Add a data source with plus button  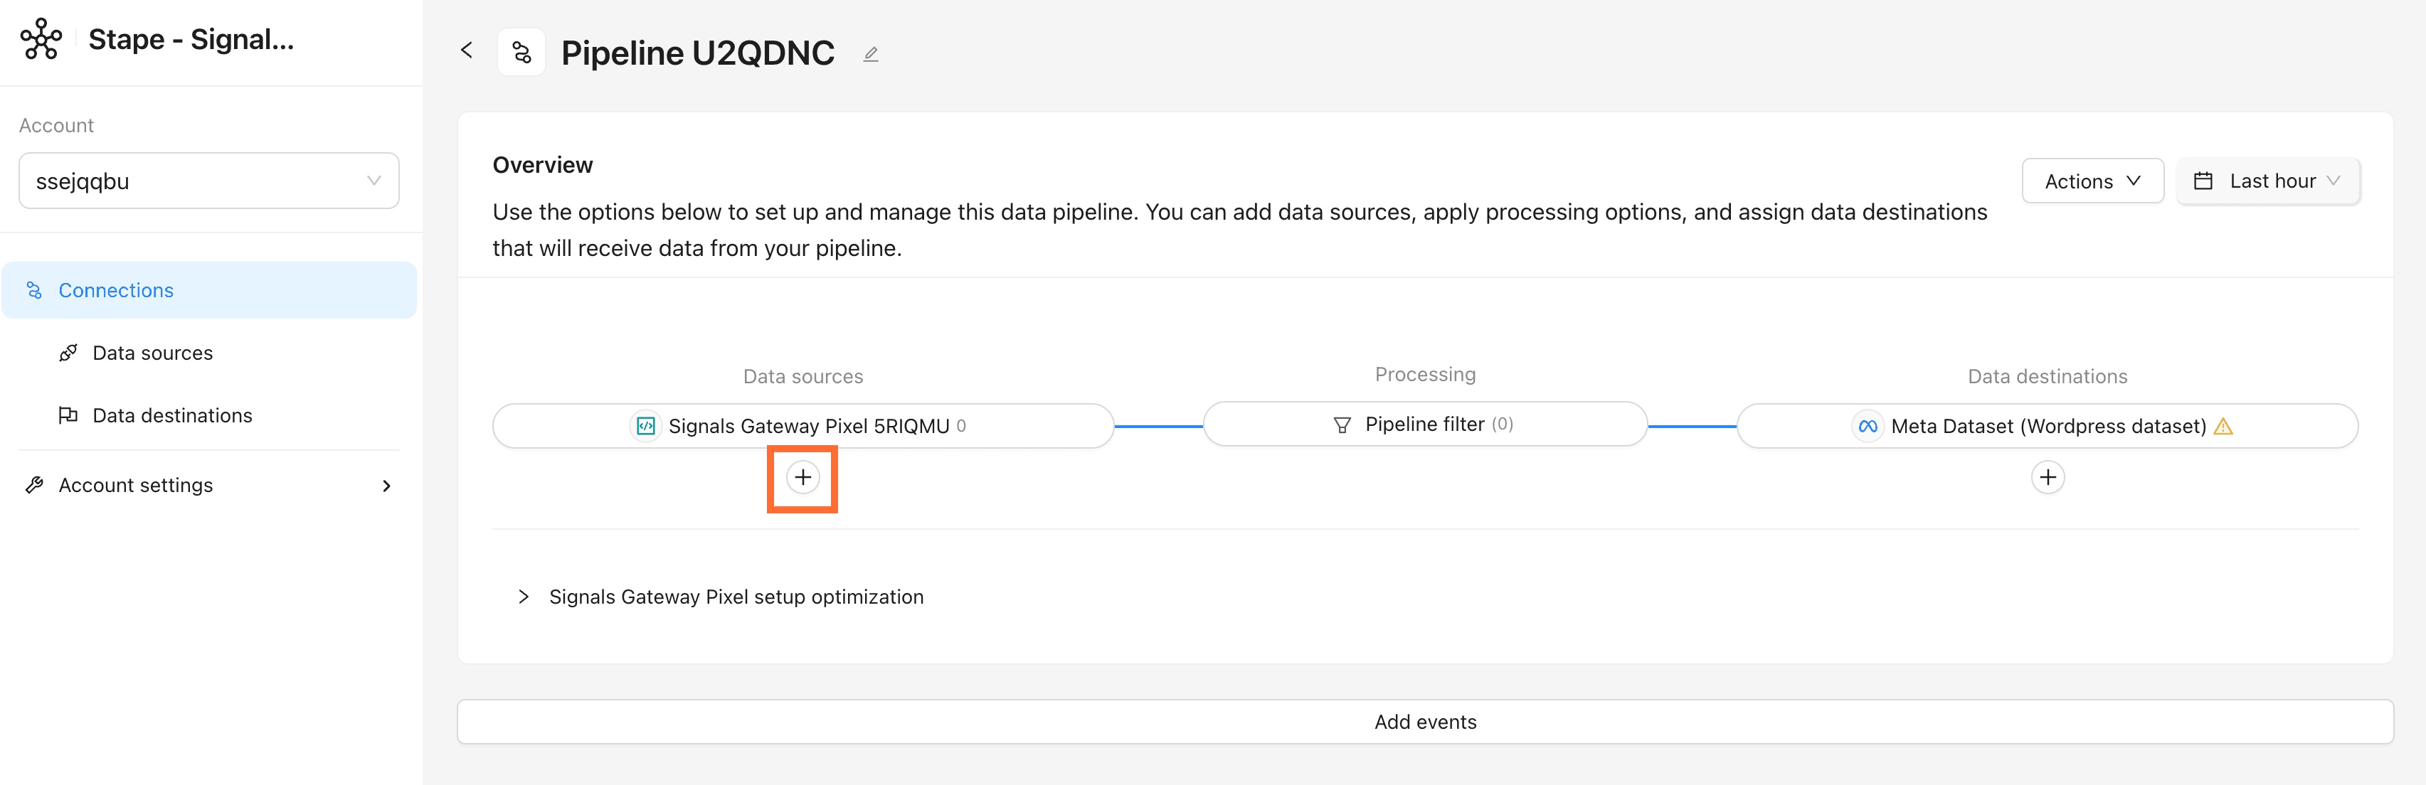point(803,477)
